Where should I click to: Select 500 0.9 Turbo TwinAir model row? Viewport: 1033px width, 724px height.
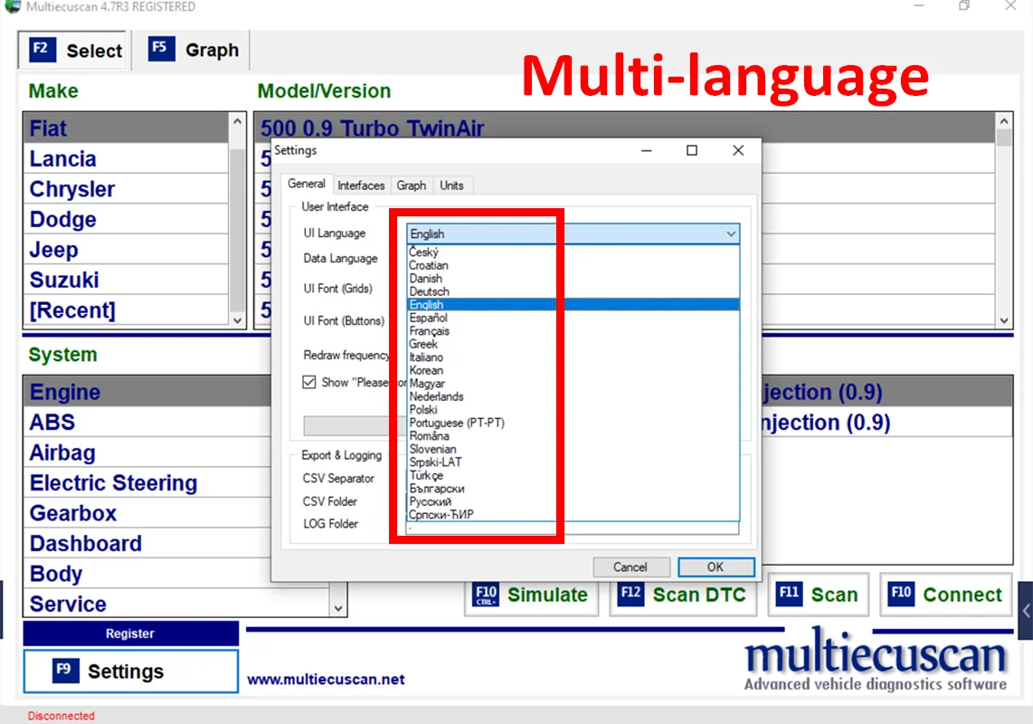pyautogui.click(x=624, y=128)
